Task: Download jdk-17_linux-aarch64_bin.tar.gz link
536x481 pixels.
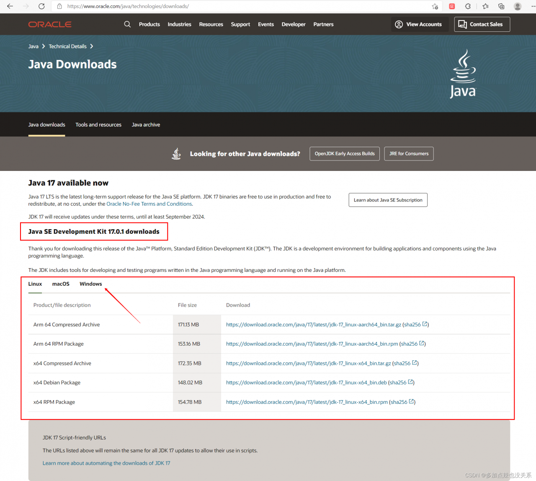Action: pyautogui.click(x=314, y=325)
